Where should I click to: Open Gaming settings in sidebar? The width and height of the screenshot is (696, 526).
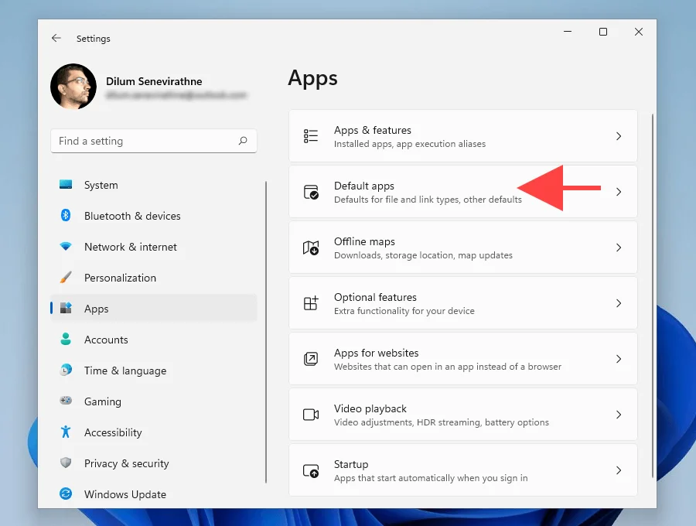(102, 401)
